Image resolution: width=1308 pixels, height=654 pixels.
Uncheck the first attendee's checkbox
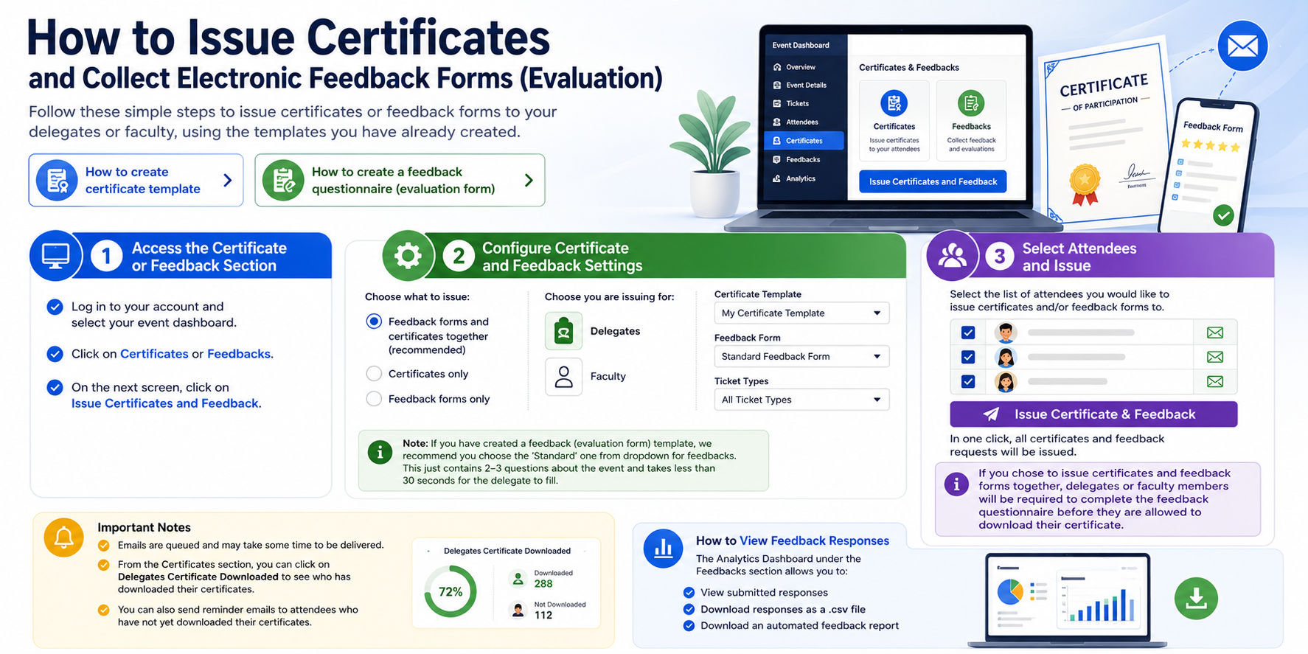click(968, 333)
